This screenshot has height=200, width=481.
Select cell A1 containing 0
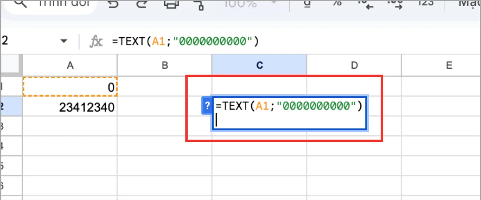pyautogui.click(x=70, y=87)
